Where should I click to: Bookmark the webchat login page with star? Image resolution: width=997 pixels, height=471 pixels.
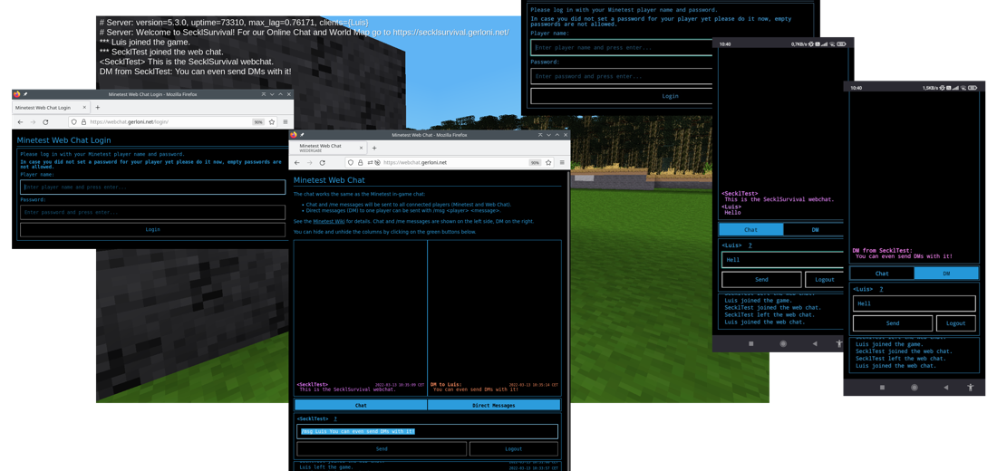pos(272,122)
